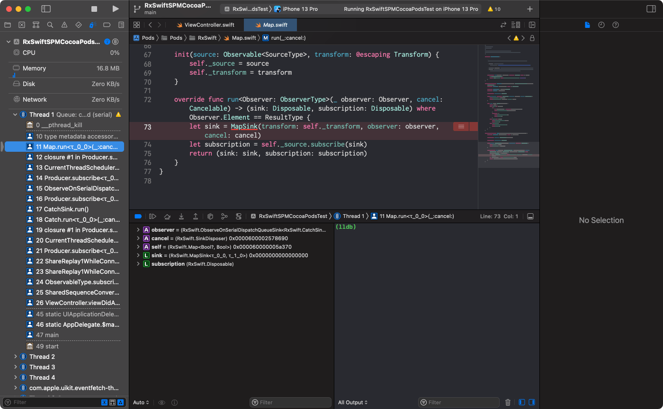663x409 pixels.
Task: Open editor layout options menu
Action: (x=516, y=25)
